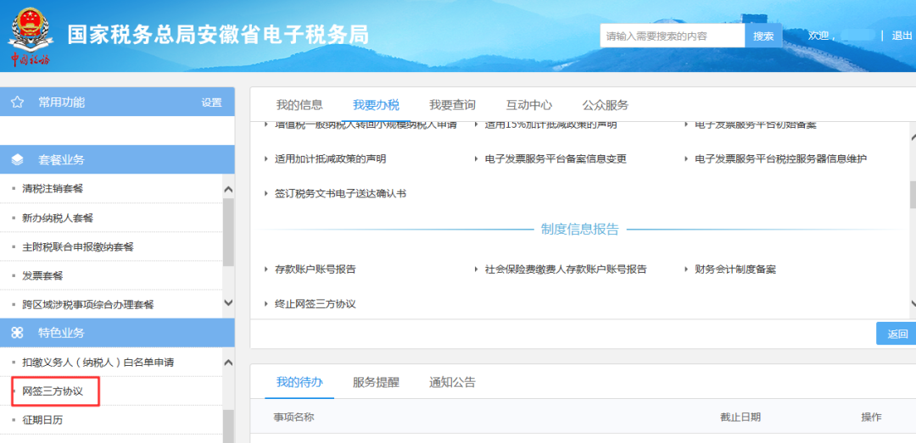This screenshot has width=916, height=443.
Task: Click 退出 to log out
Action: pos(902,36)
